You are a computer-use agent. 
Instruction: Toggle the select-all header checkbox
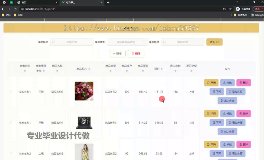coord(12,69)
